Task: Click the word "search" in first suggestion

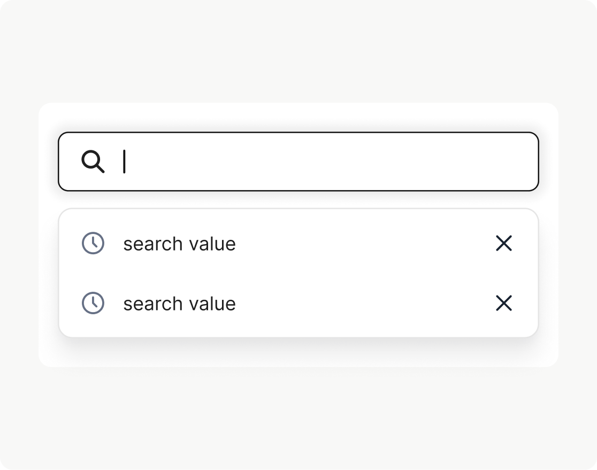Action: point(153,244)
